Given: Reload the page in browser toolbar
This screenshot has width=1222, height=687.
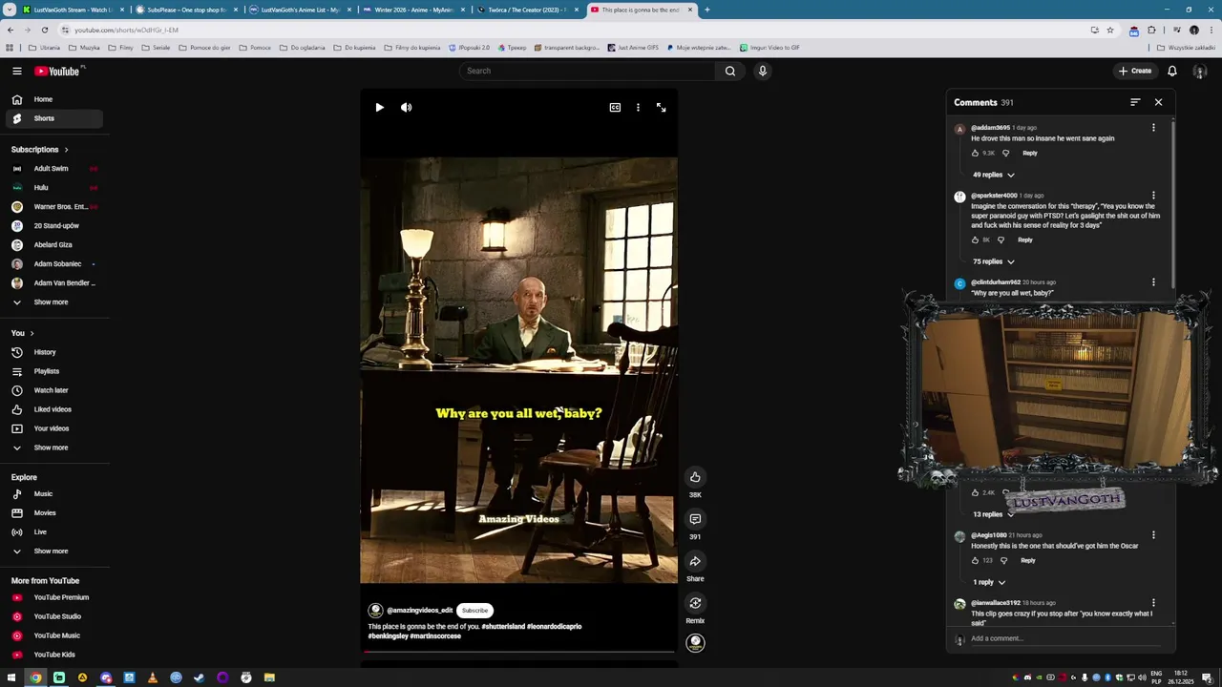Looking at the screenshot, I should (x=44, y=30).
